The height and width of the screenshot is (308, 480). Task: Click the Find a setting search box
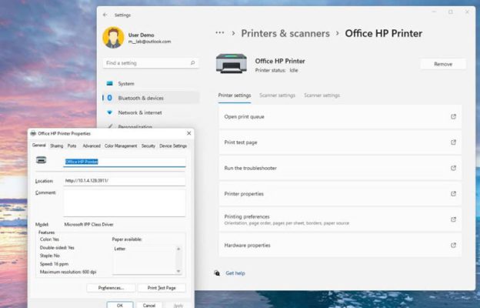[151, 63]
